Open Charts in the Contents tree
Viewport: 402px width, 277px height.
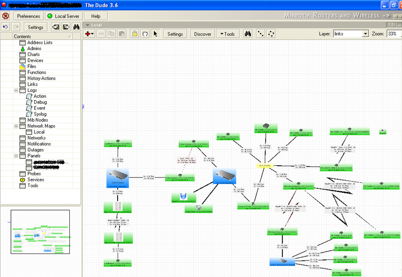(33, 55)
